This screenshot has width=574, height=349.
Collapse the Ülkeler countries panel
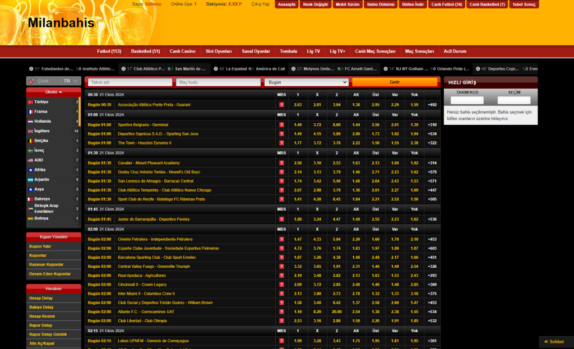point(54,92)
